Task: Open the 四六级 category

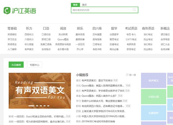Action: 97,28
